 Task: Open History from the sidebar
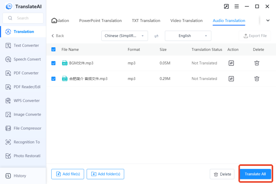[23, 176]
